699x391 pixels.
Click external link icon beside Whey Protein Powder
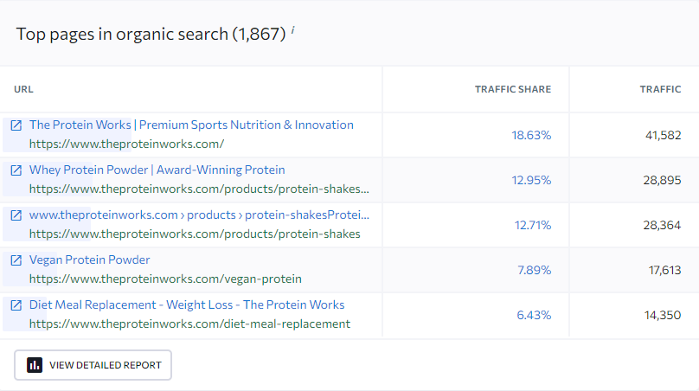[x=16, y=170]
